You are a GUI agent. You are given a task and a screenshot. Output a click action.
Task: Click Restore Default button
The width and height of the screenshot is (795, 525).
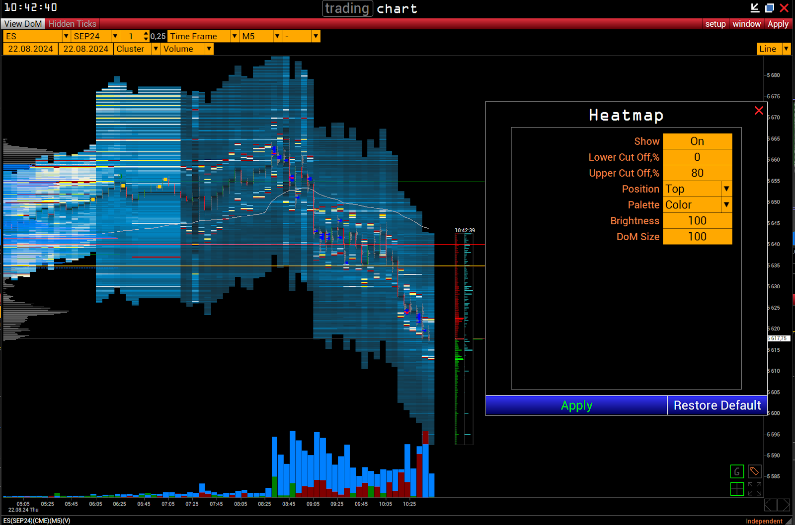pos(717,405)
